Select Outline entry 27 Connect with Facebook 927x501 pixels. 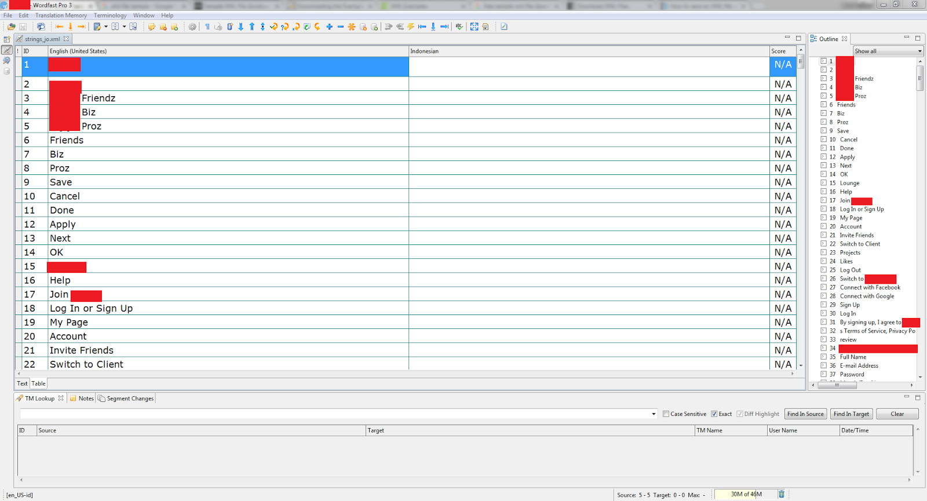(x=870, y=287)
